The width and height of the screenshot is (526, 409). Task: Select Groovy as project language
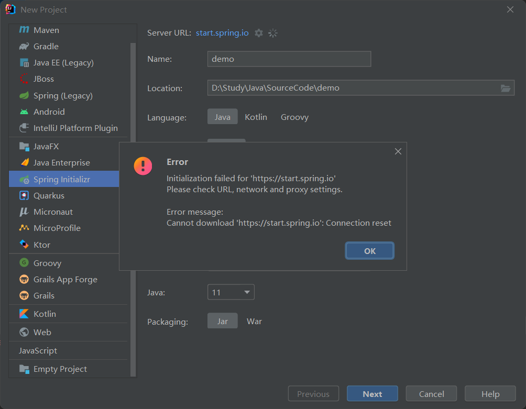tap(294, 117)
